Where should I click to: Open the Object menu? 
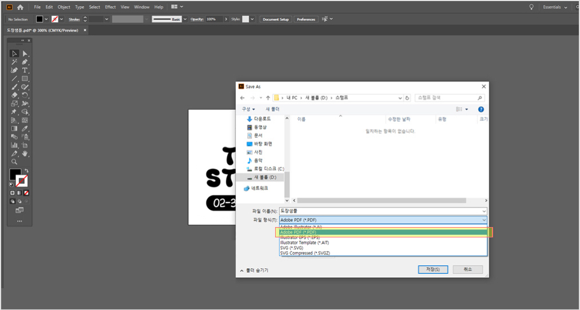tap(64, 7)
